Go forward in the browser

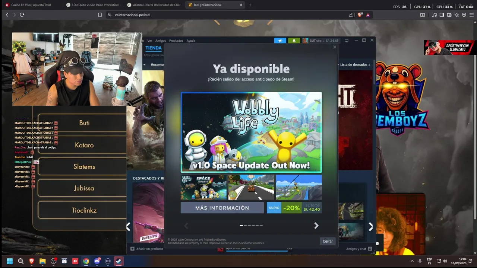pyautogui.click(x=15, y=15)
